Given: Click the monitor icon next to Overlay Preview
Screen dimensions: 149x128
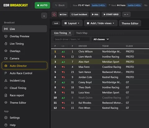Looking at the screenshot, I should 6,36.
